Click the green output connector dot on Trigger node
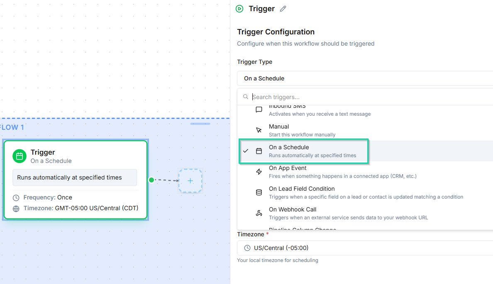The image size is (493, 284). 151,180
